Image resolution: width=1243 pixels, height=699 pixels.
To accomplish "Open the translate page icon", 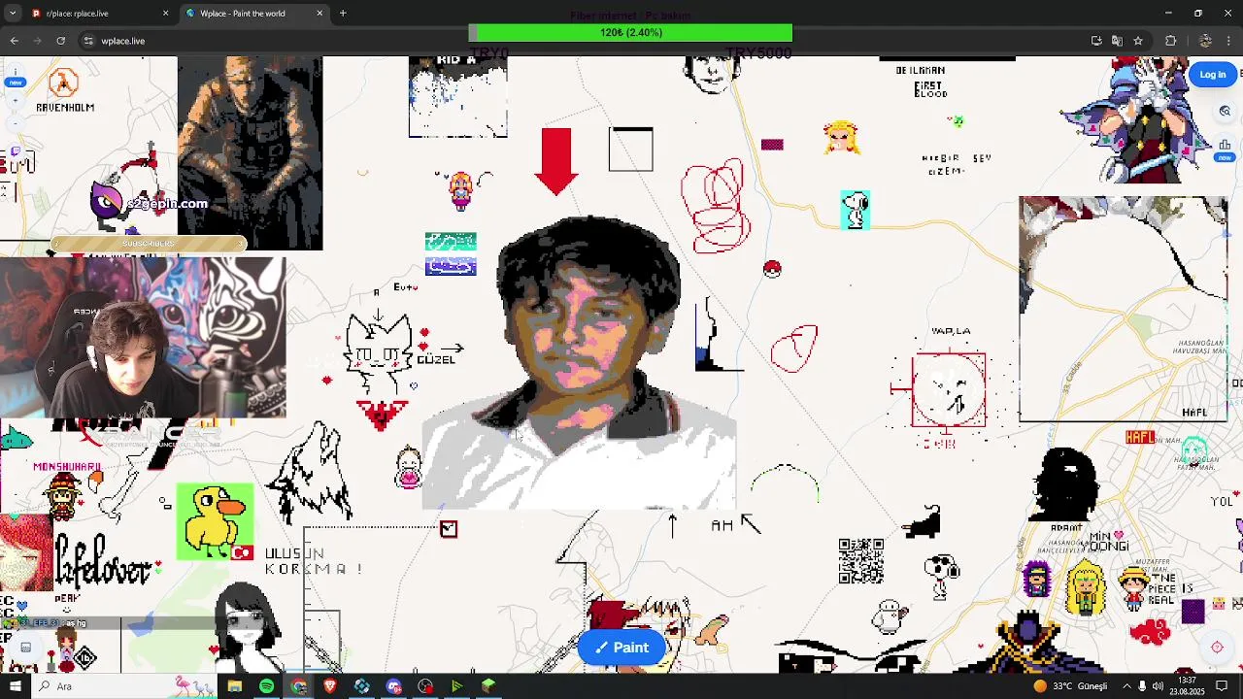I will point(1117,41).
